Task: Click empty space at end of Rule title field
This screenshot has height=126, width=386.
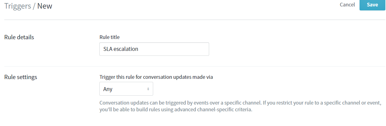Action: tap(185, 49)
